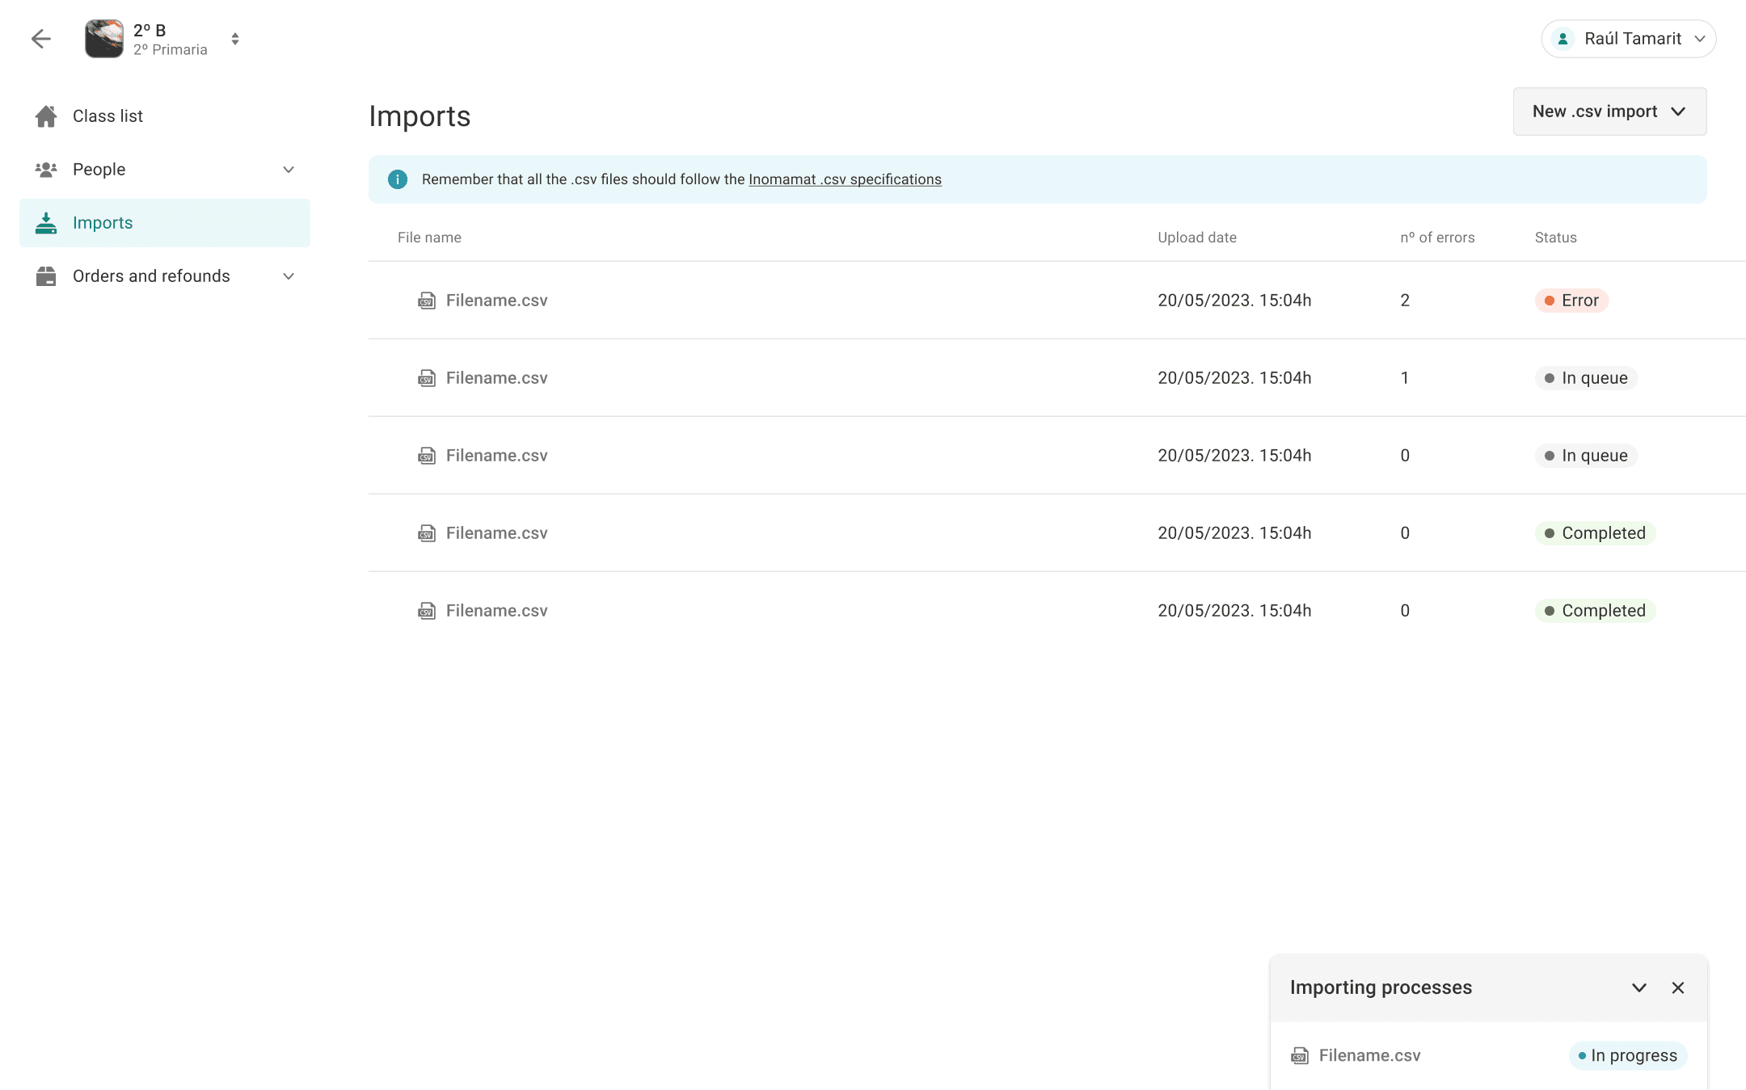Click the back arrow icon
1746x1090 pixels.
click(41, 39)
